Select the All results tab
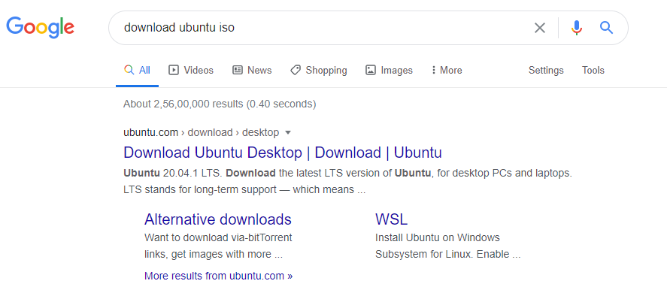The width and height of the screenshot is (667, 290). tap(137, 70)
